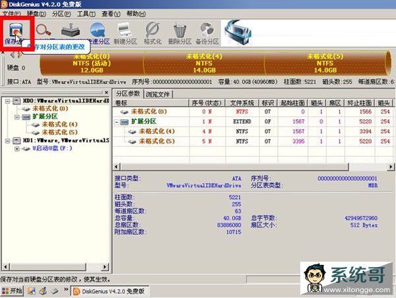Click the 文件系统 column header
The height and width of the screenshot is (298, 396).
click(242, 103)
